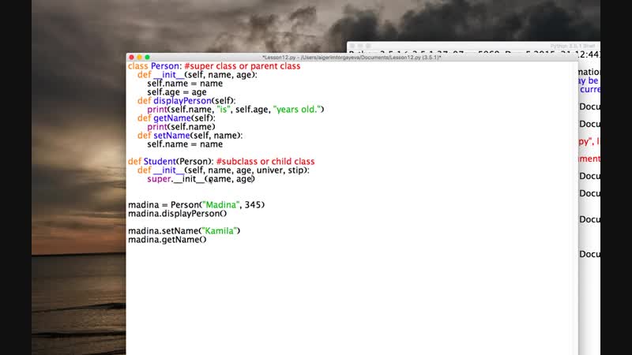Click the "Madina" string literal
This screenshot has width=632, height=355.
coord(222,205)
